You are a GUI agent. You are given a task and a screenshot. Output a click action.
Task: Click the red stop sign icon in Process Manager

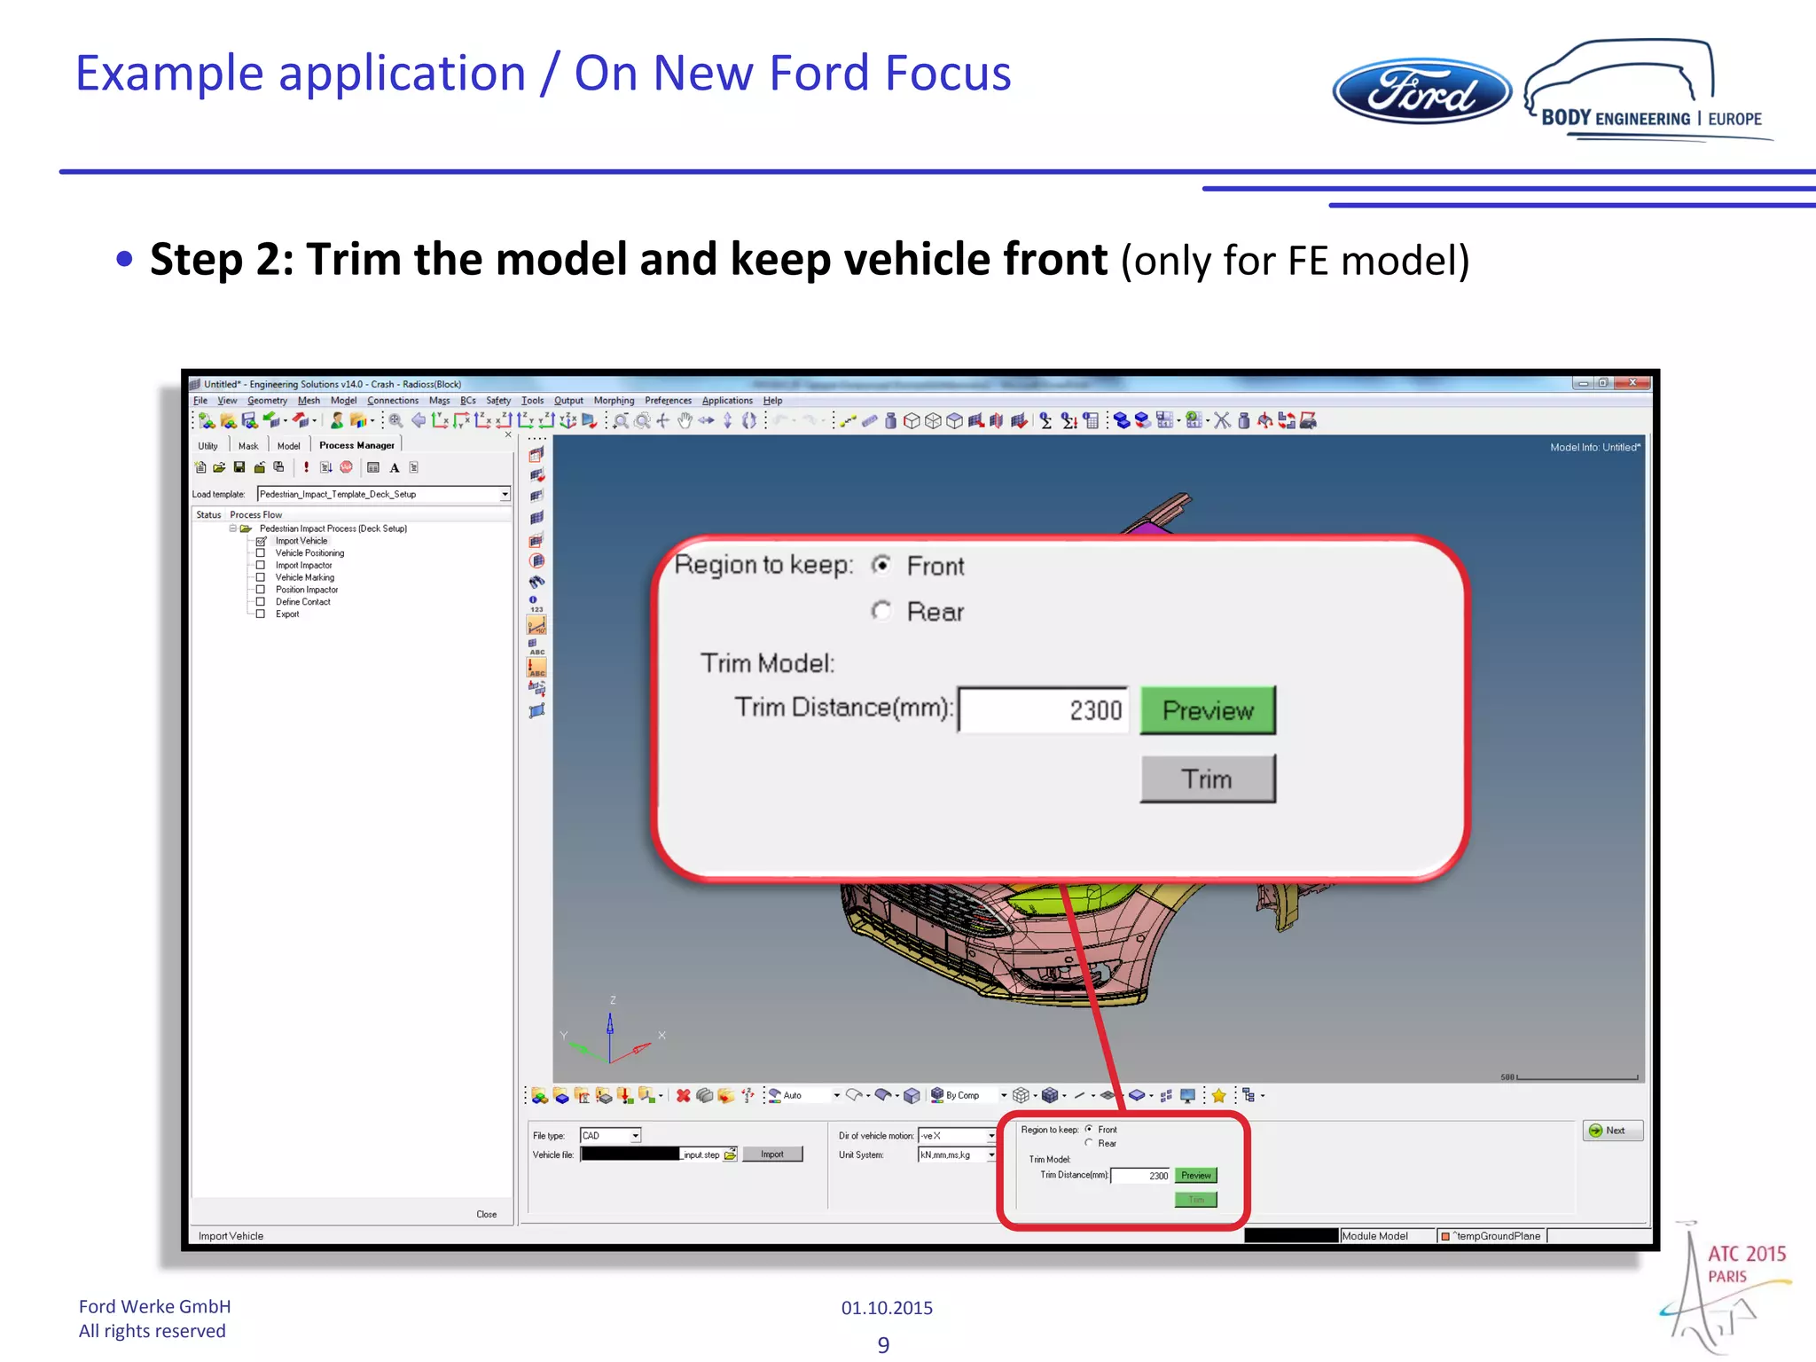click(x=347, y=467)
